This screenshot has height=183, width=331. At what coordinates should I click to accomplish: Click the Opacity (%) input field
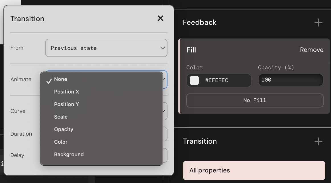pyautogui.click(x=291, y=80)
